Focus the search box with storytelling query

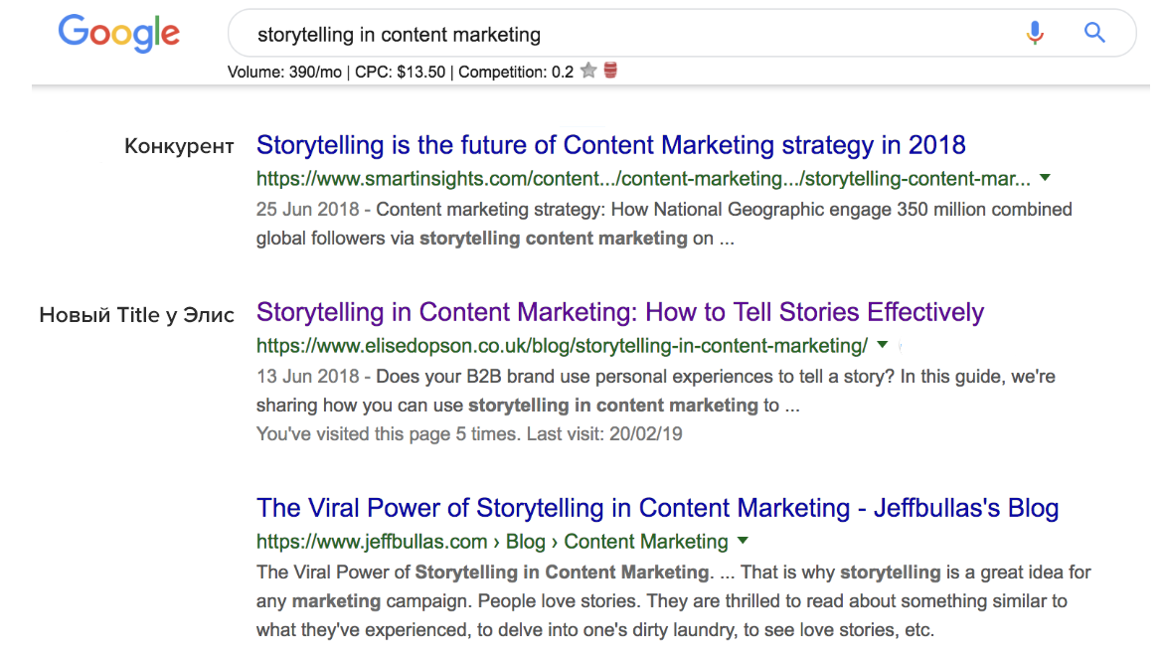[x=616, y=35]
